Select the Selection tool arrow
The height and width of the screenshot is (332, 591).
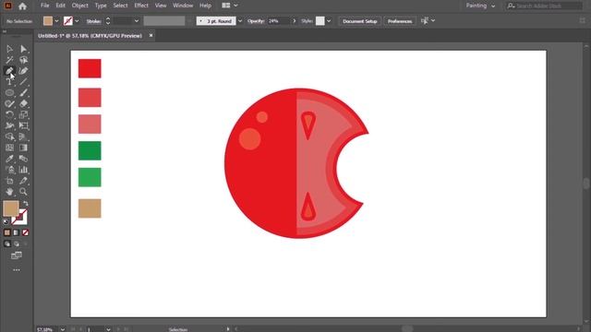[9, 49]
